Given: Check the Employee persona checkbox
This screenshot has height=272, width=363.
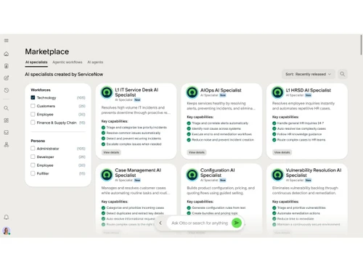Looking at the screenshot, I should click(33, 165).
